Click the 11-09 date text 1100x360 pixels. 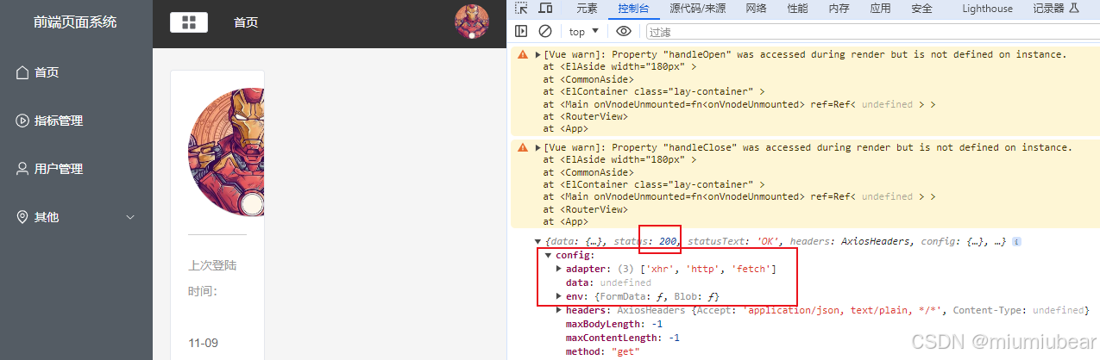point(204,343)
